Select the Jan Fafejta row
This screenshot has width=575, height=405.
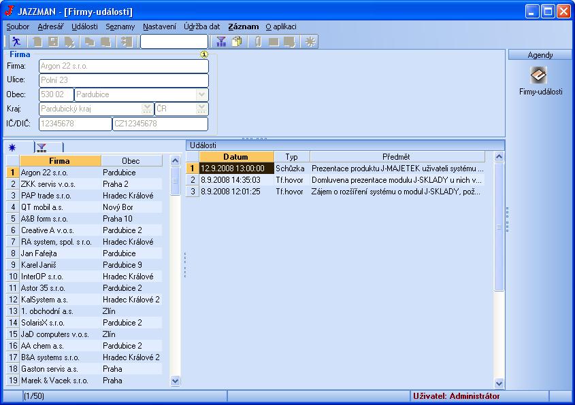84,253
